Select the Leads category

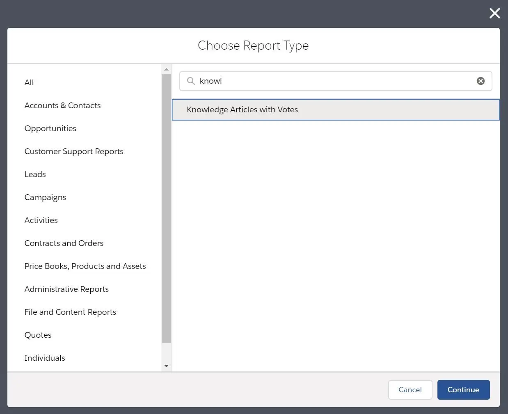(x=35, y=174)
